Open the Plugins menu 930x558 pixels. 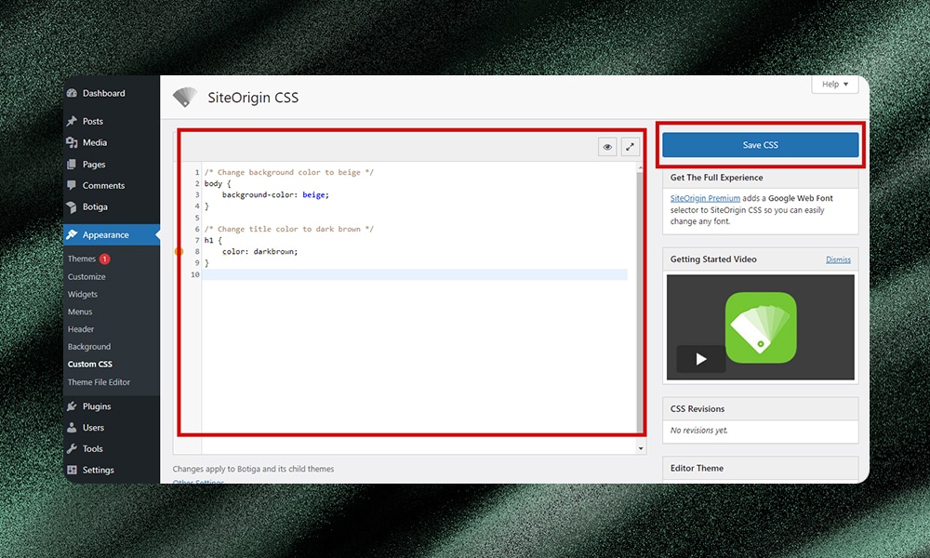[x=96, y=406]
